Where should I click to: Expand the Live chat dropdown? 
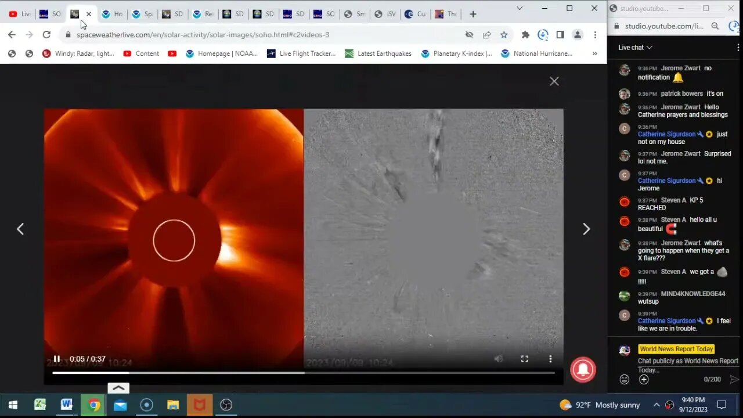tap(635, 48)
